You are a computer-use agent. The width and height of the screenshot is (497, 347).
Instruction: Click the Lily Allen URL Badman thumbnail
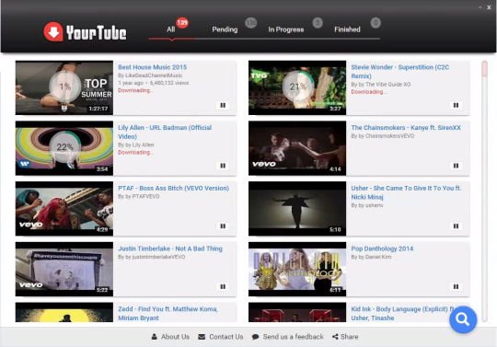pos(64,148)
